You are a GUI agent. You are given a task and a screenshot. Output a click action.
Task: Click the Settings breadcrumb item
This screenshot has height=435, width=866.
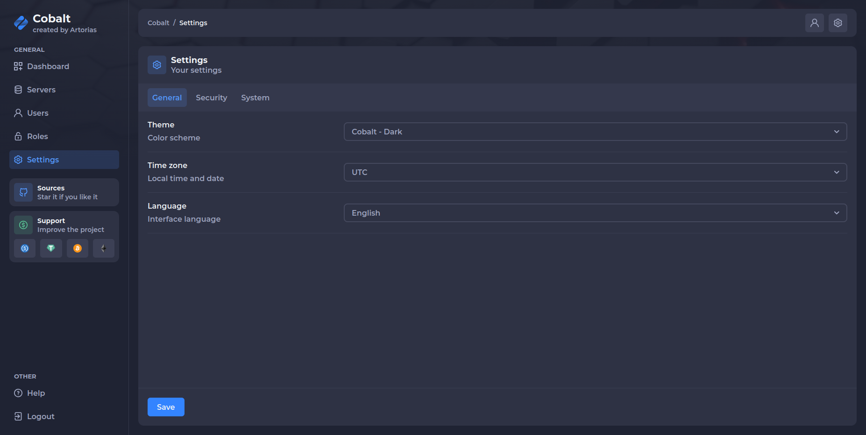tap(193, 23)
